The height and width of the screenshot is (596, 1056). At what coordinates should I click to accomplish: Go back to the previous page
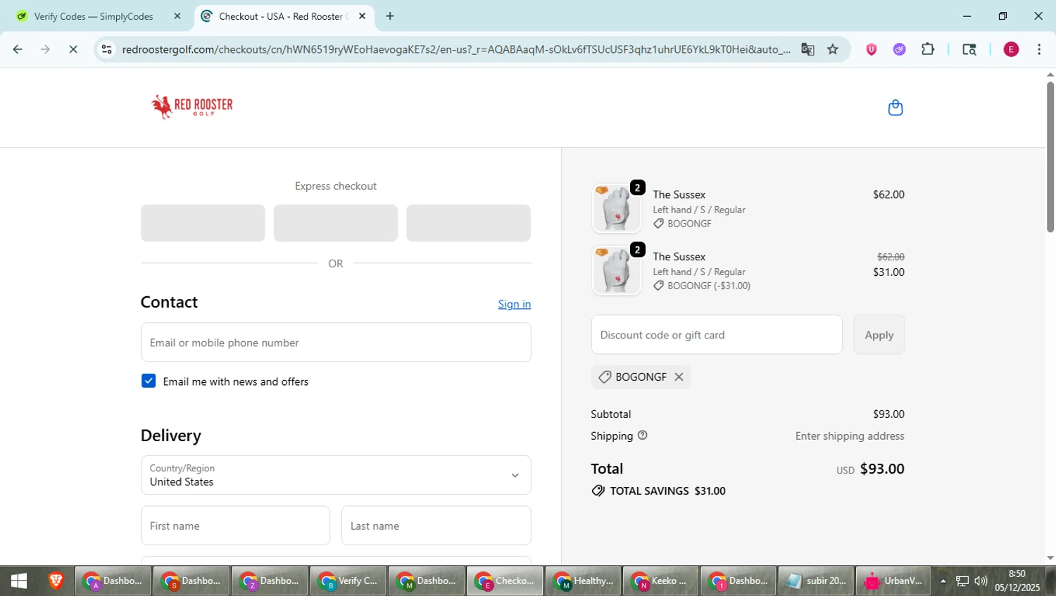(x=18, y=49)
